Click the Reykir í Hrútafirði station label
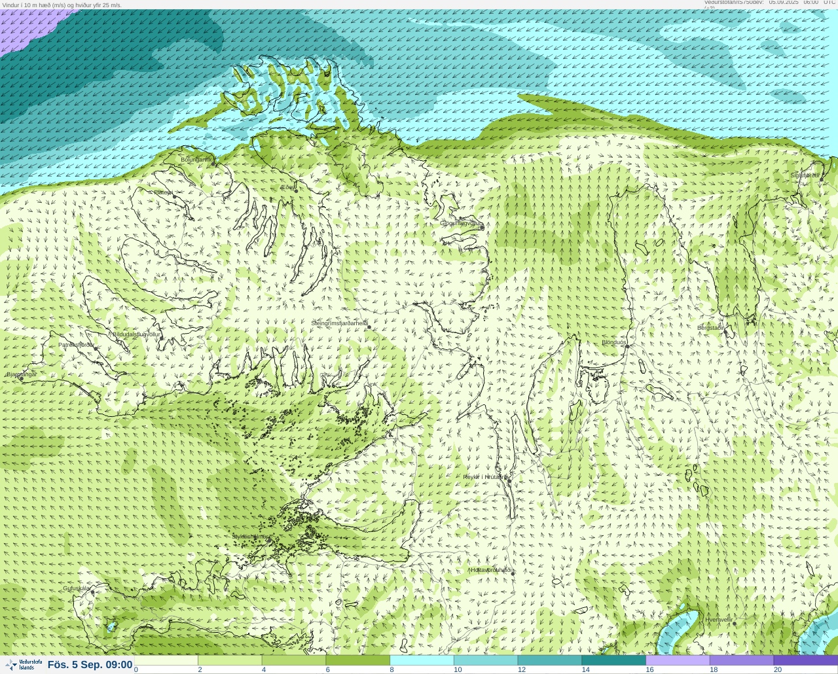838x674 pixels. click(x=486, y=477)
